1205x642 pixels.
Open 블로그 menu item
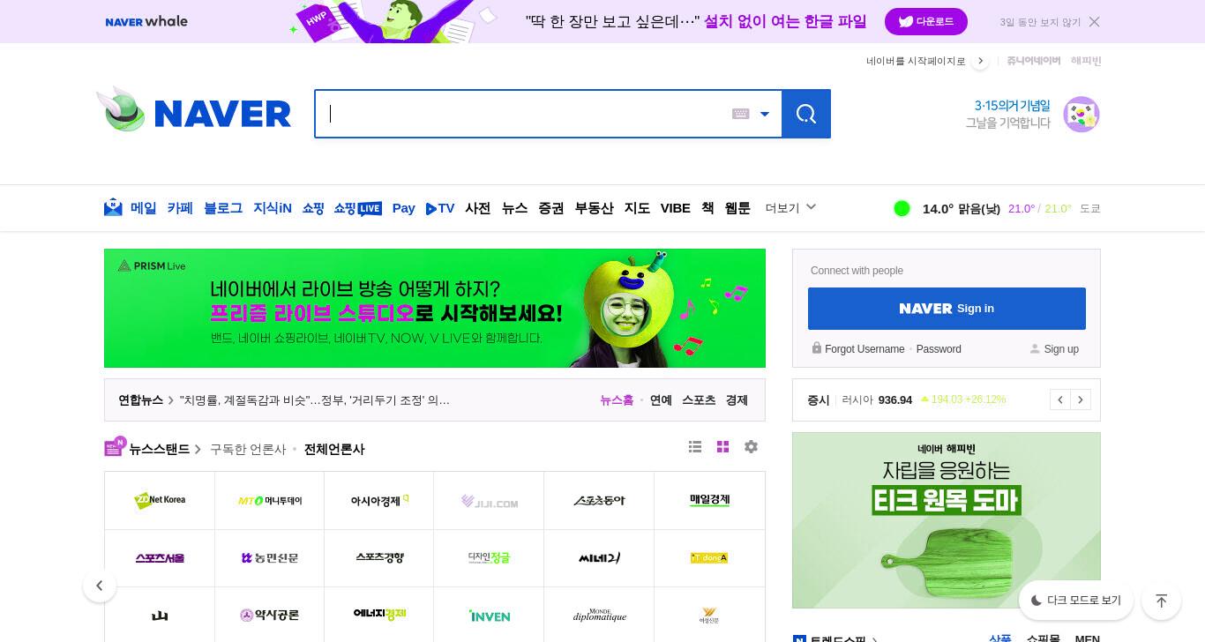click(223, 208)
